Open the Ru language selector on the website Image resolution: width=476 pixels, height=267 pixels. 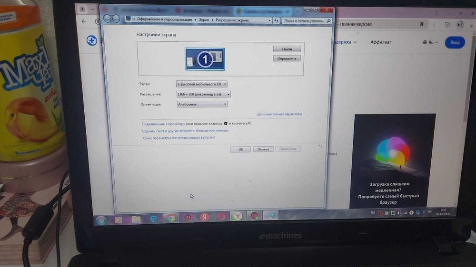(x=430, y=42)
